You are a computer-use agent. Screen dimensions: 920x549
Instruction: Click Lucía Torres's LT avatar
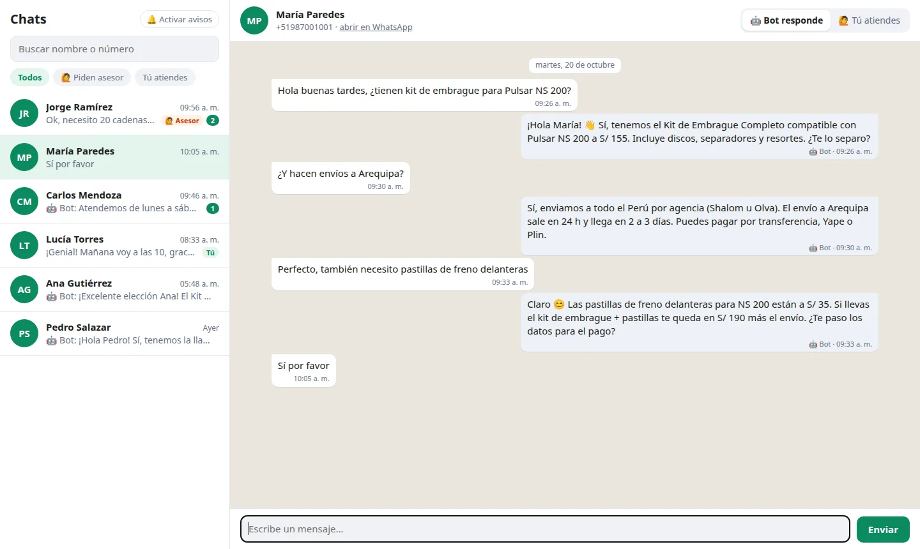tap(24, 246)
